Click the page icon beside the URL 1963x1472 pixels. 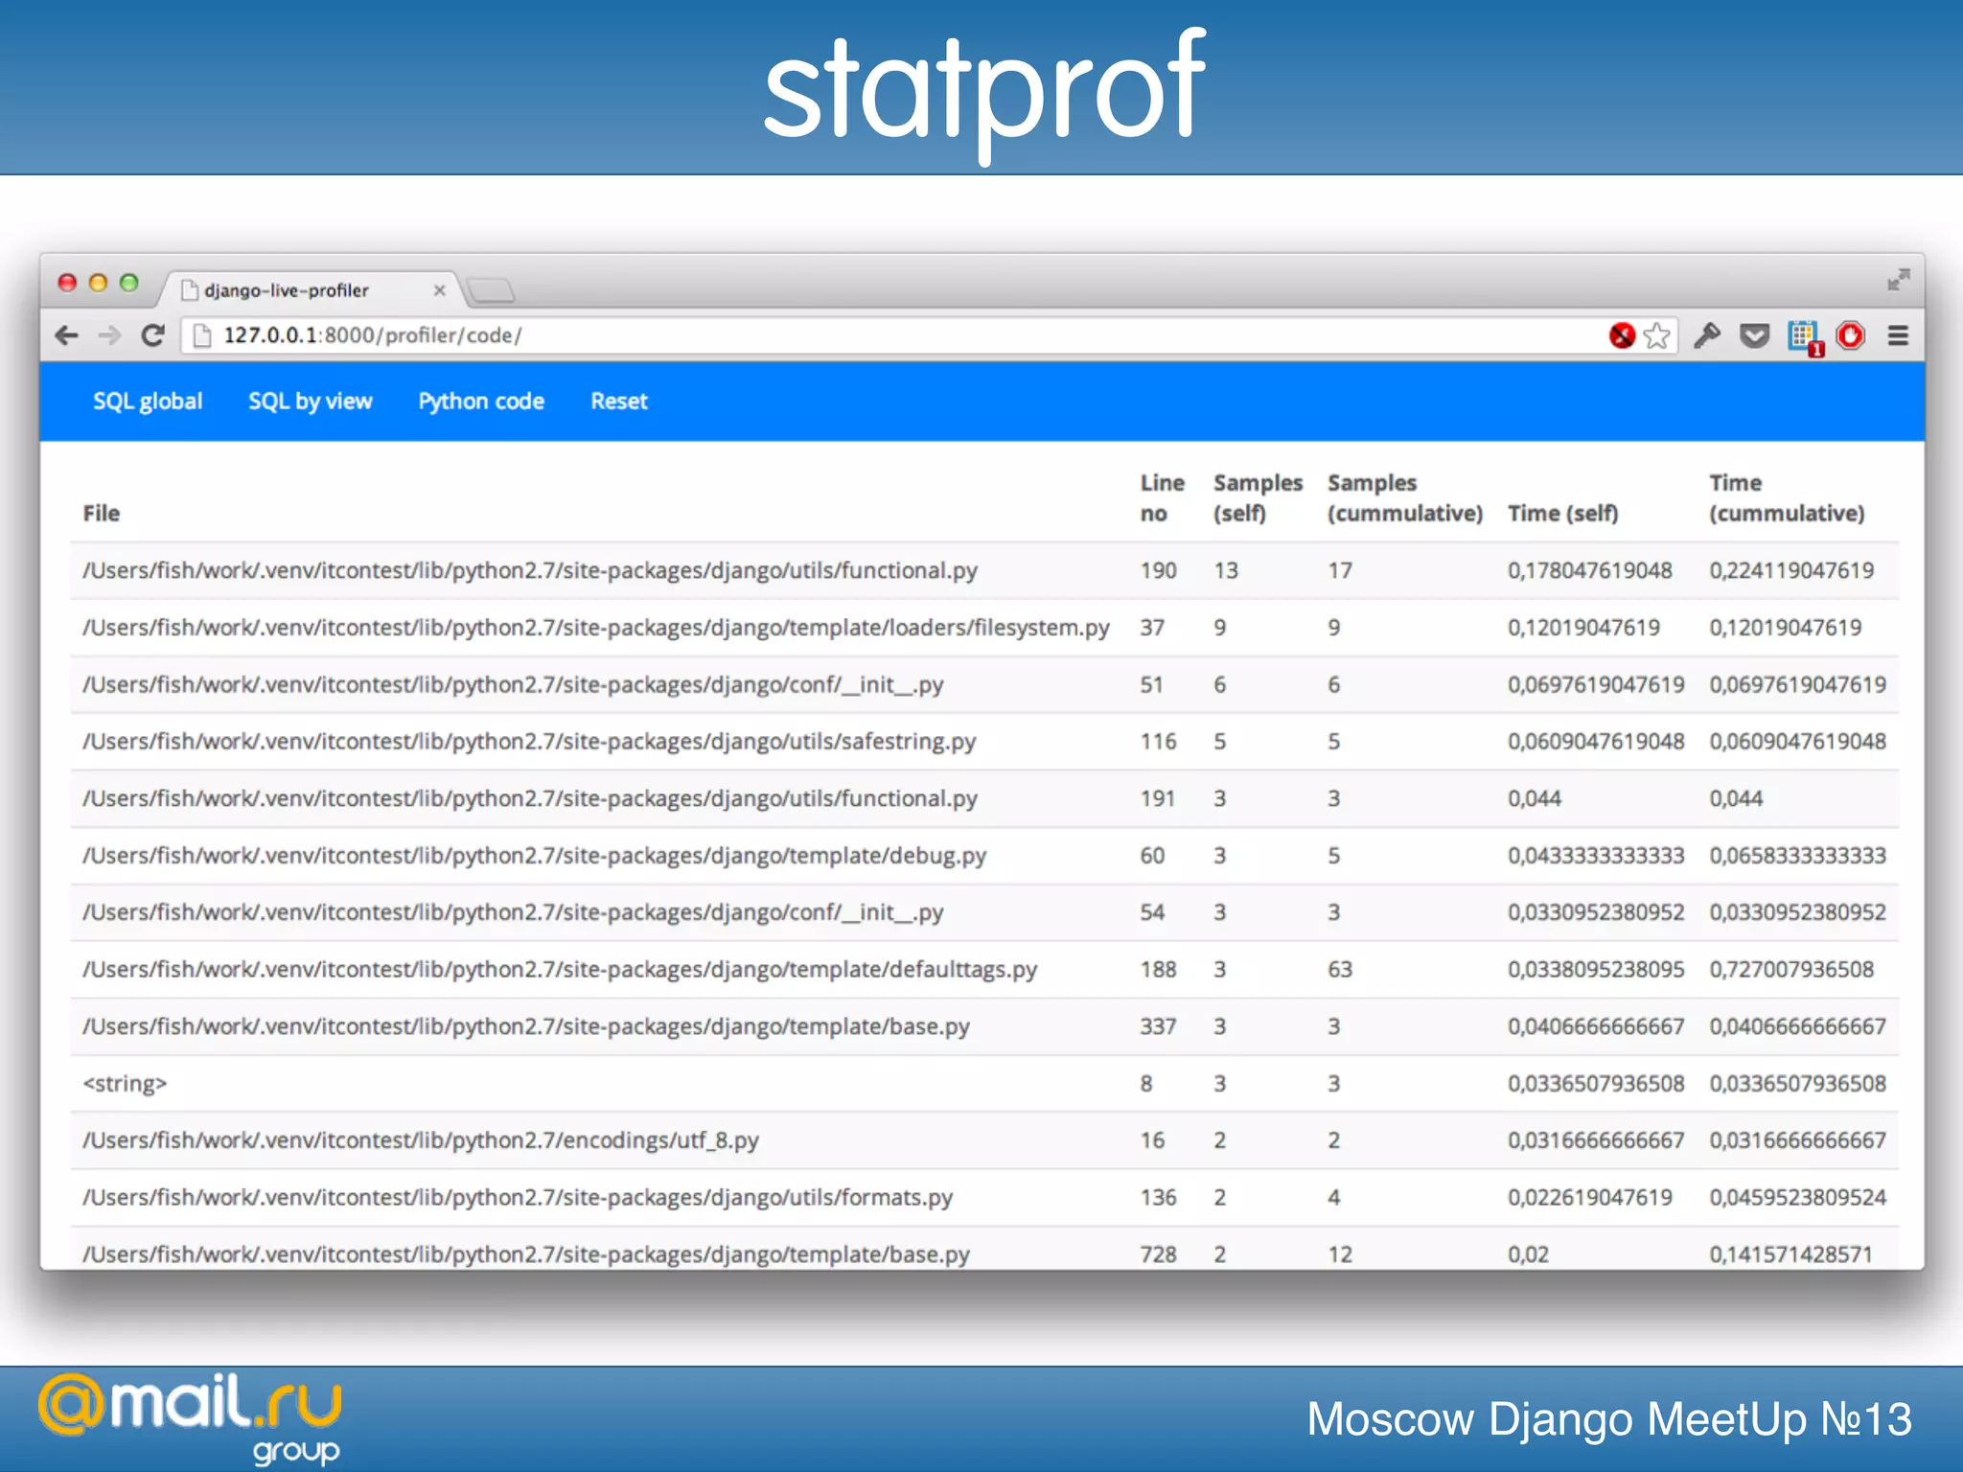202,335
